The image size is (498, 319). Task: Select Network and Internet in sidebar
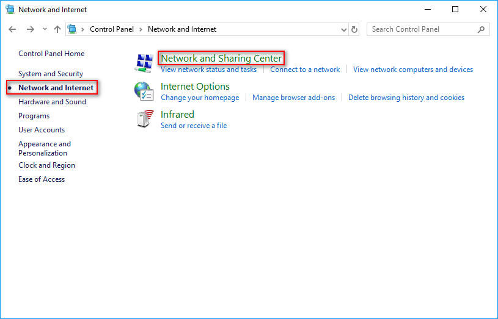56,88
